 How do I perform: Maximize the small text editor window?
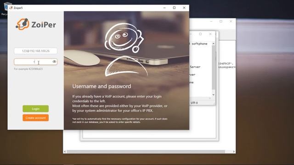click(x=200, y=34)
